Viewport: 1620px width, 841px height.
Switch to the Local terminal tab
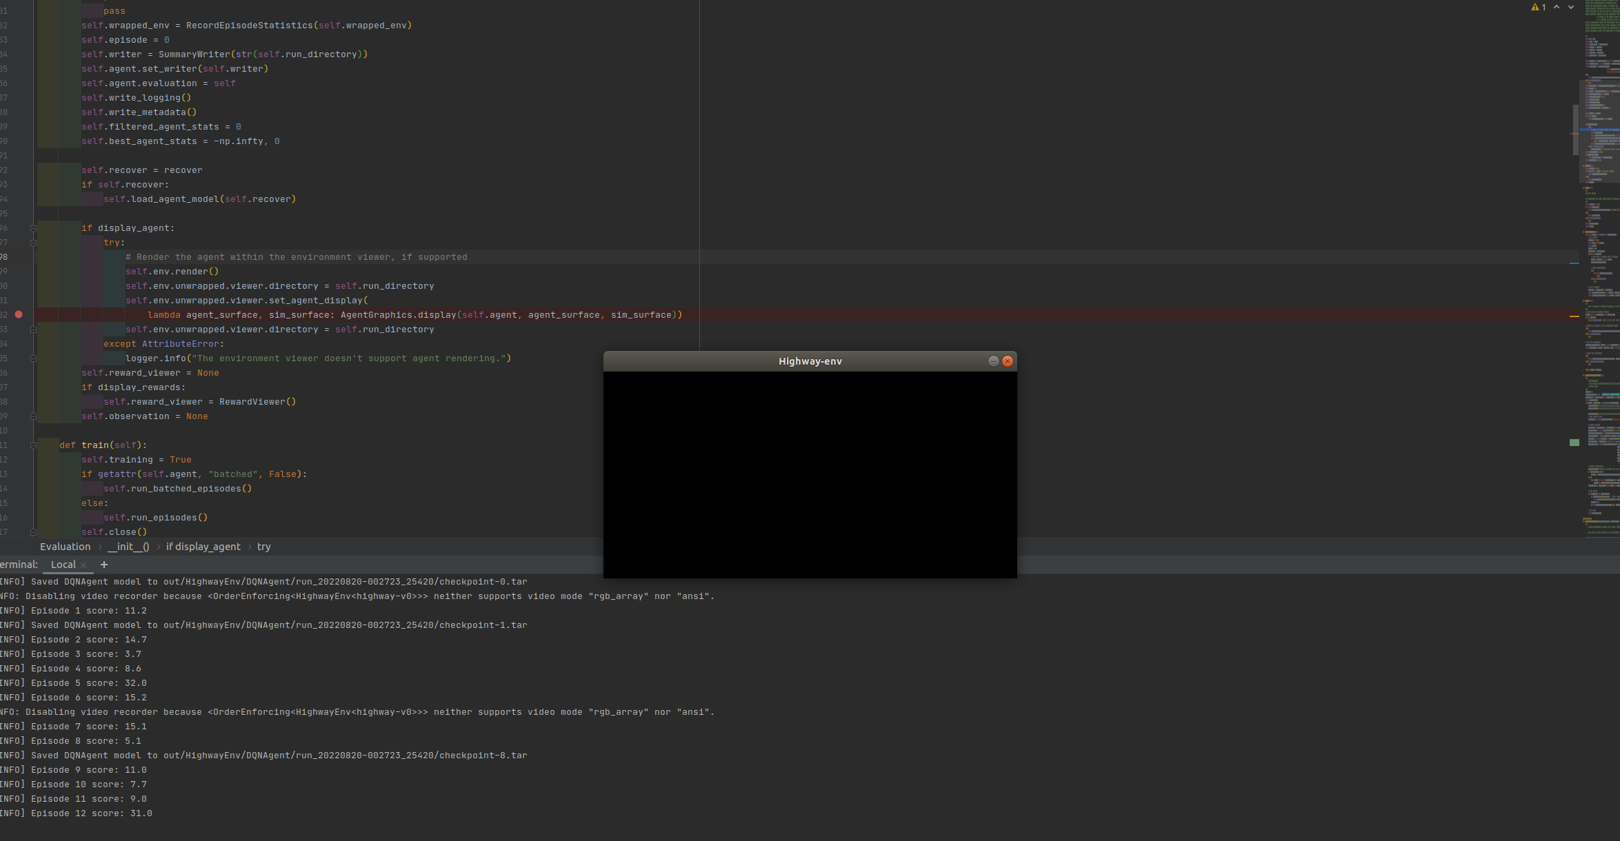click(63, 565)
